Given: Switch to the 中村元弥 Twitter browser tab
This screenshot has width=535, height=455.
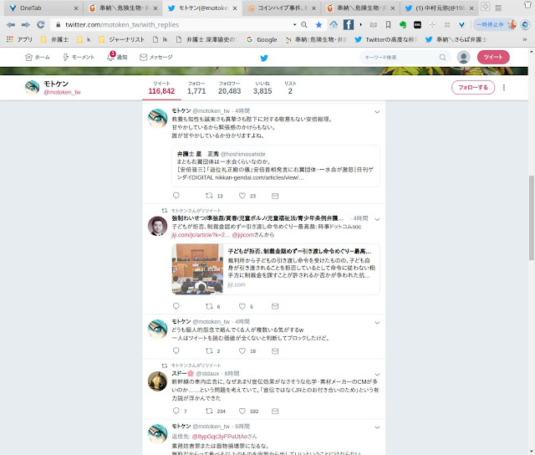Looking at the screenshot, I should tap(439, 8).
